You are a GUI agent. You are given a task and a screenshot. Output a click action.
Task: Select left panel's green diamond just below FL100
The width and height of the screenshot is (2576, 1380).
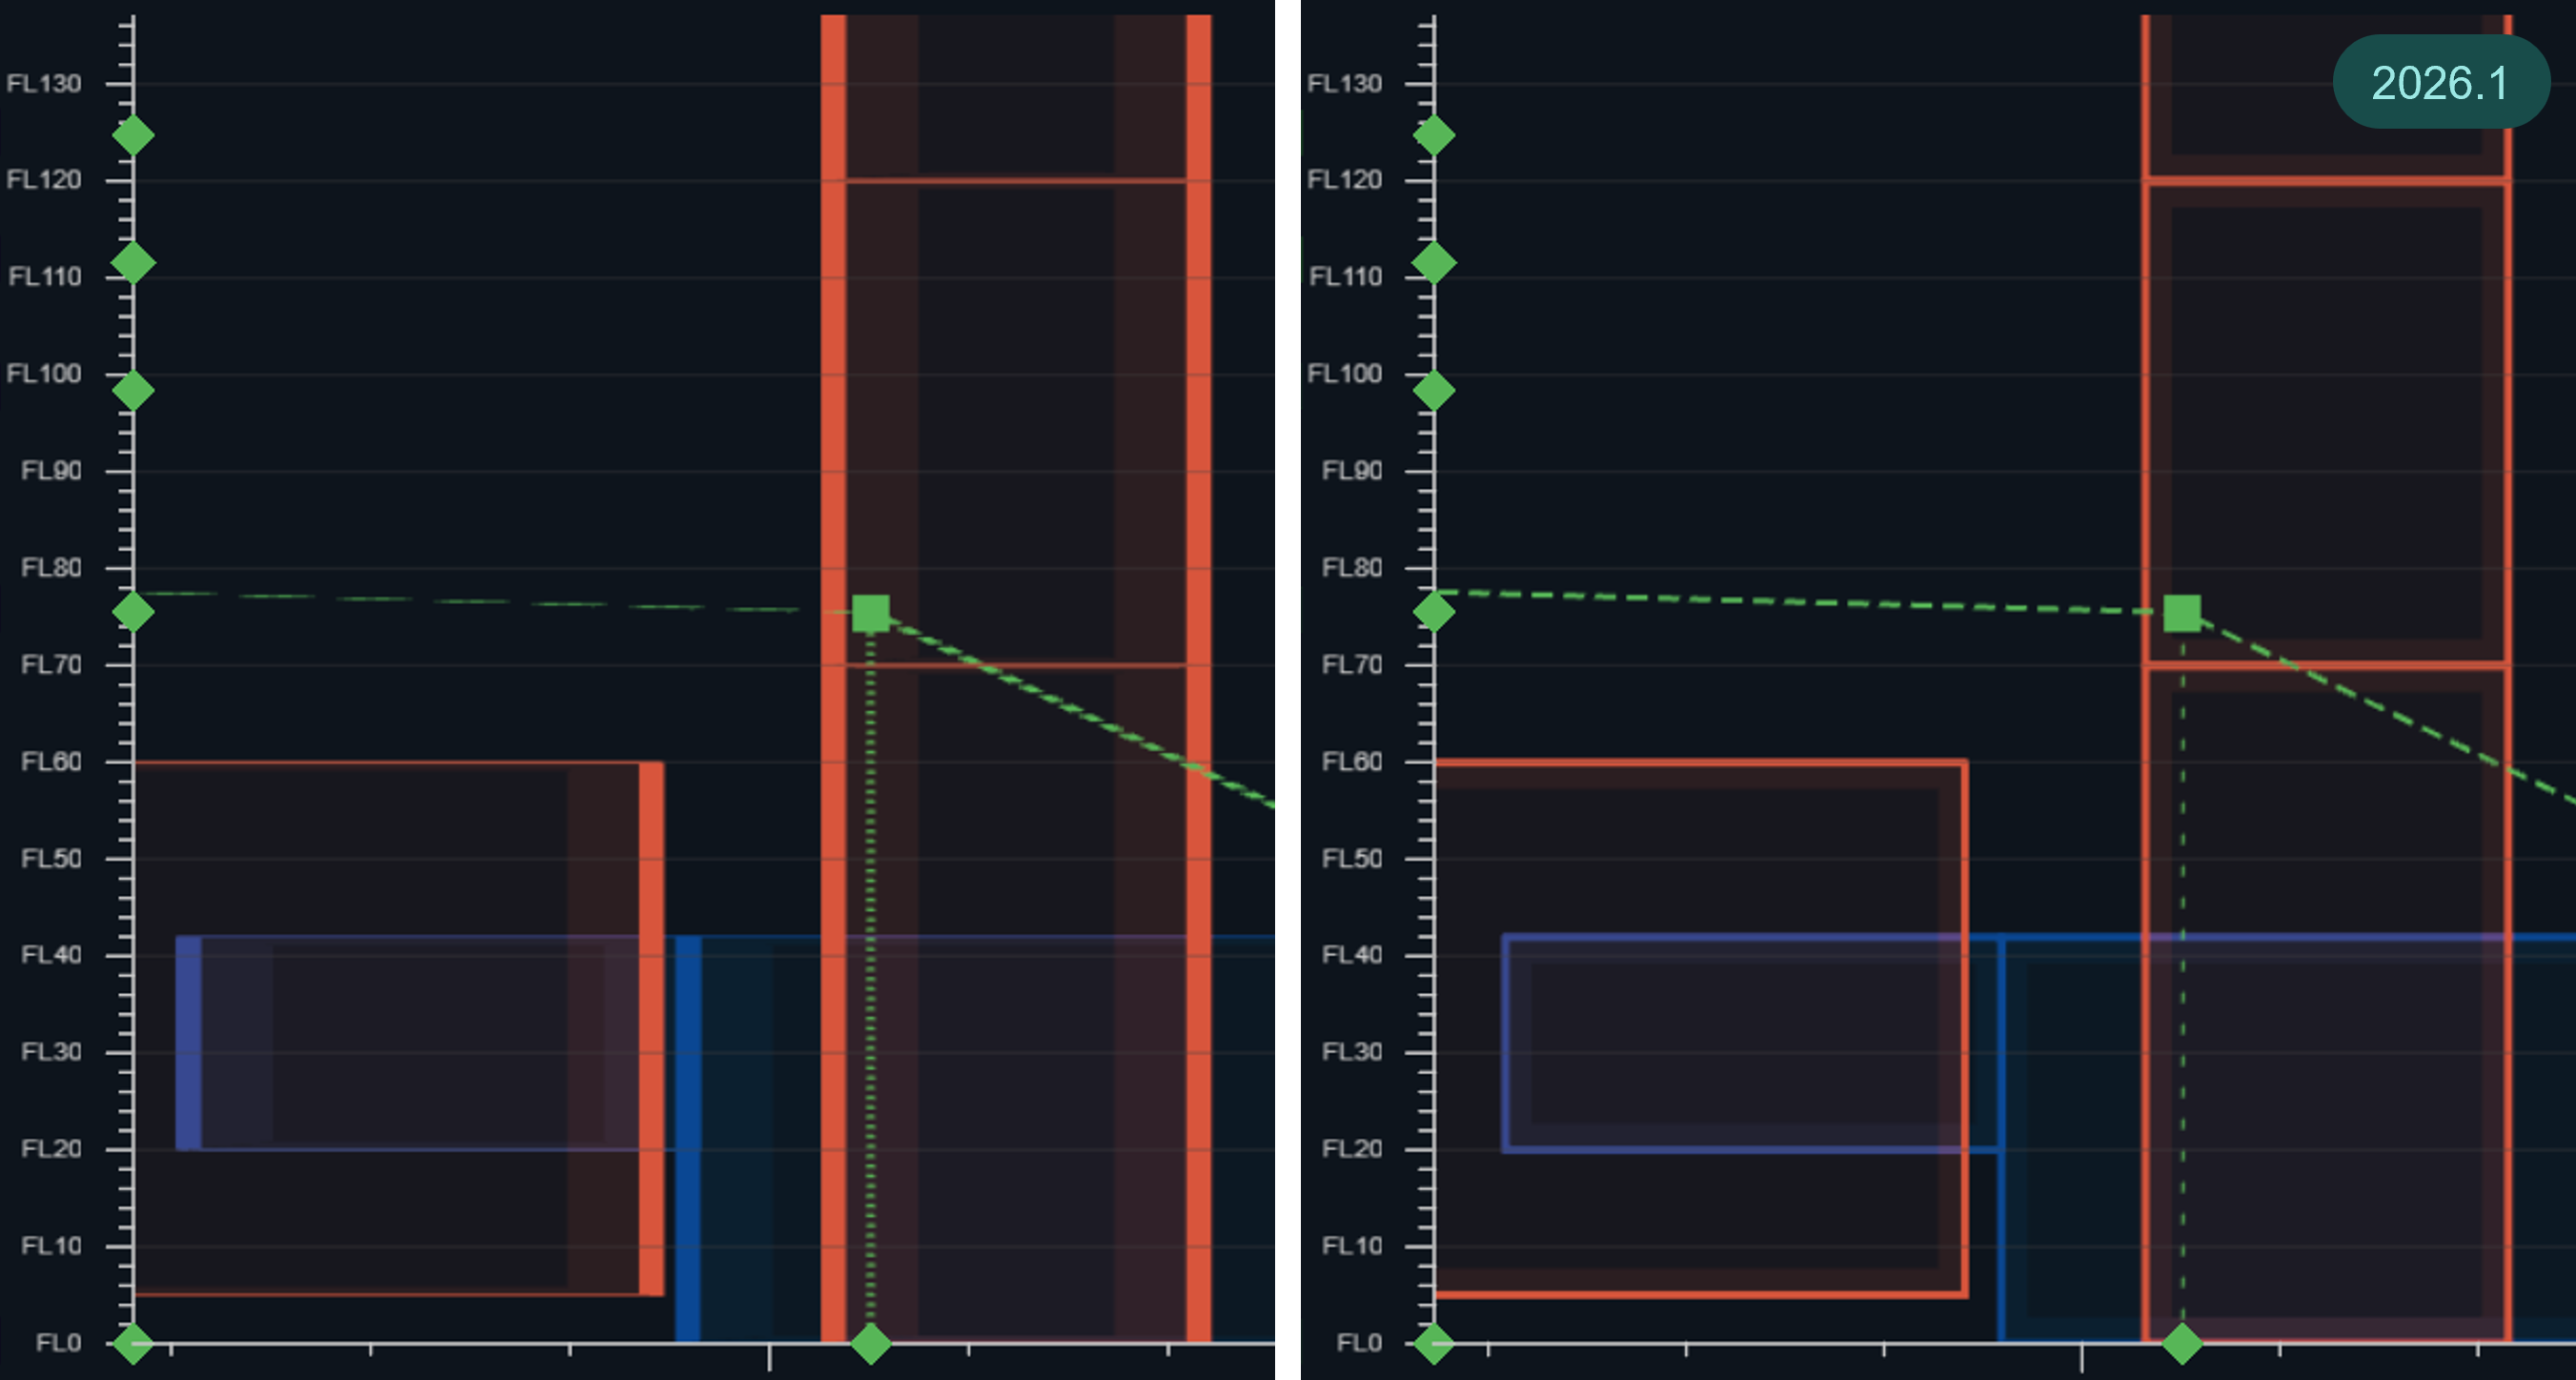[x=133, y=390]
